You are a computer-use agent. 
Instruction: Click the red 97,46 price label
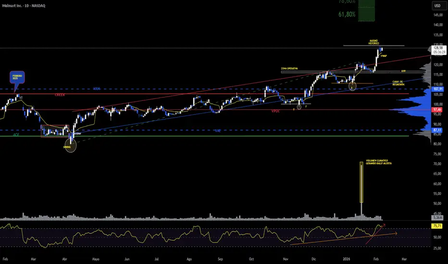tap(437, 109)
